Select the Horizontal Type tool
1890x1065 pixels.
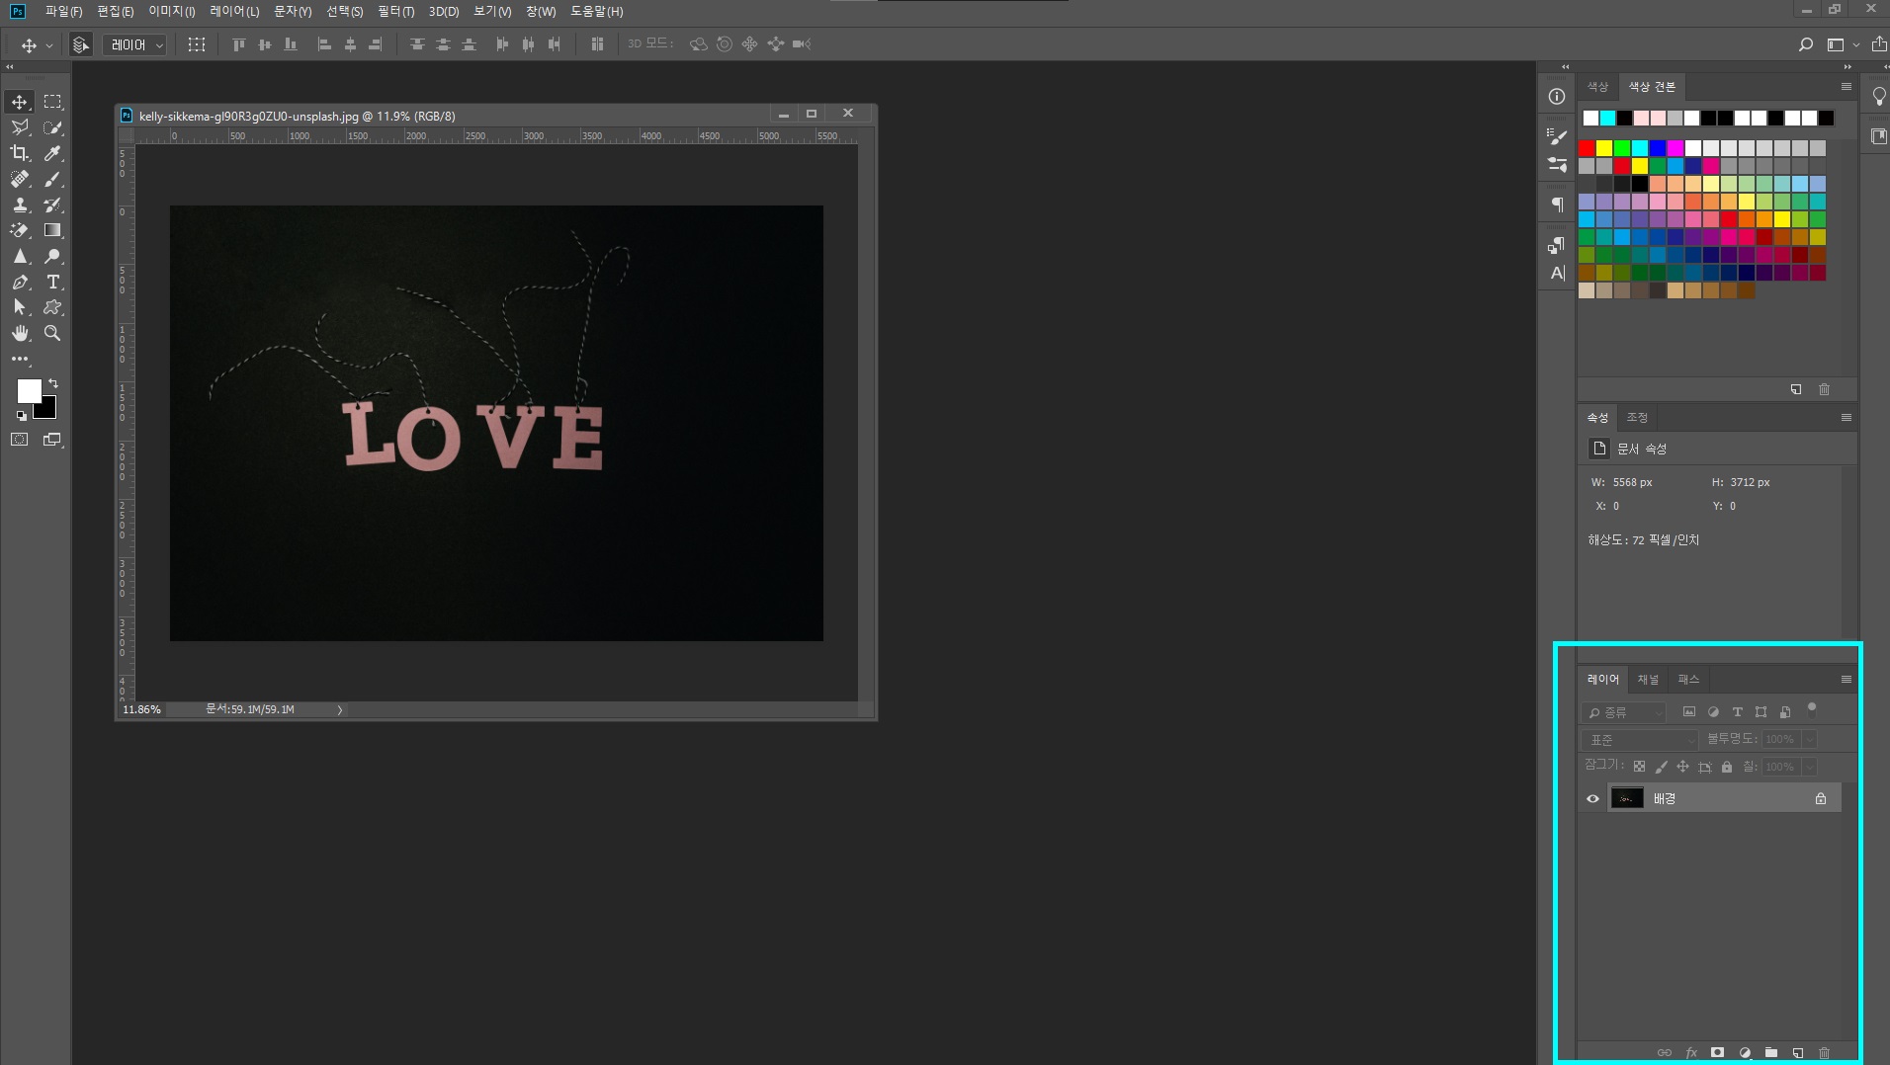[52, 282]
